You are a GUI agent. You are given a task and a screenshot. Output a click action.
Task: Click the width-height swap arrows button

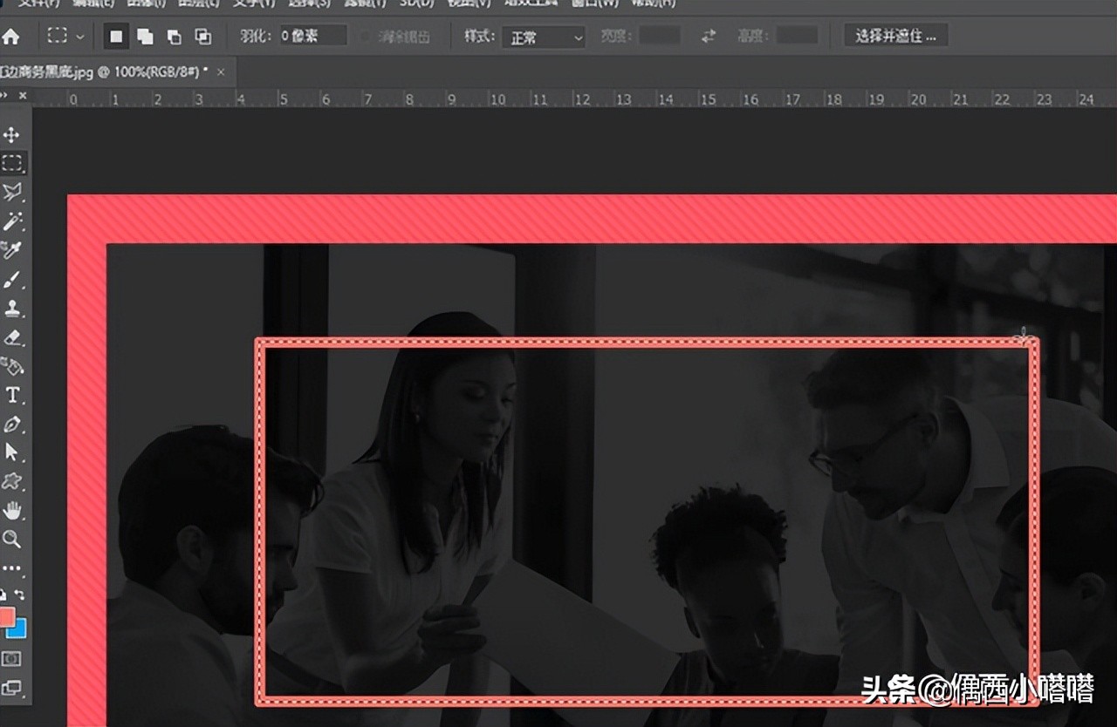(x=707, y=36)
